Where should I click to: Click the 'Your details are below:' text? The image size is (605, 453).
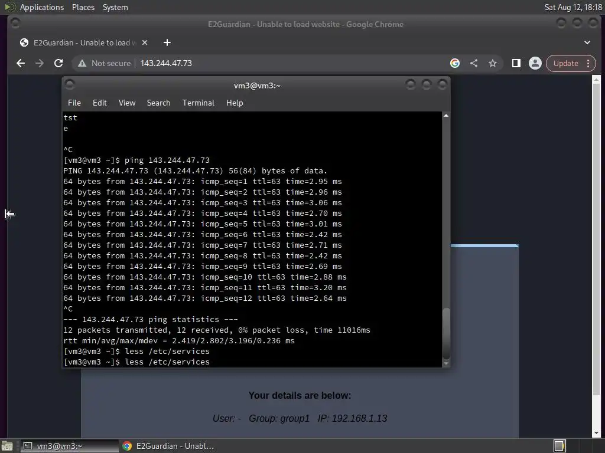tap(300, 396)
